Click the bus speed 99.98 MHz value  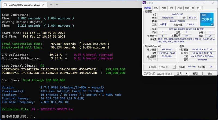coord(167,56)
